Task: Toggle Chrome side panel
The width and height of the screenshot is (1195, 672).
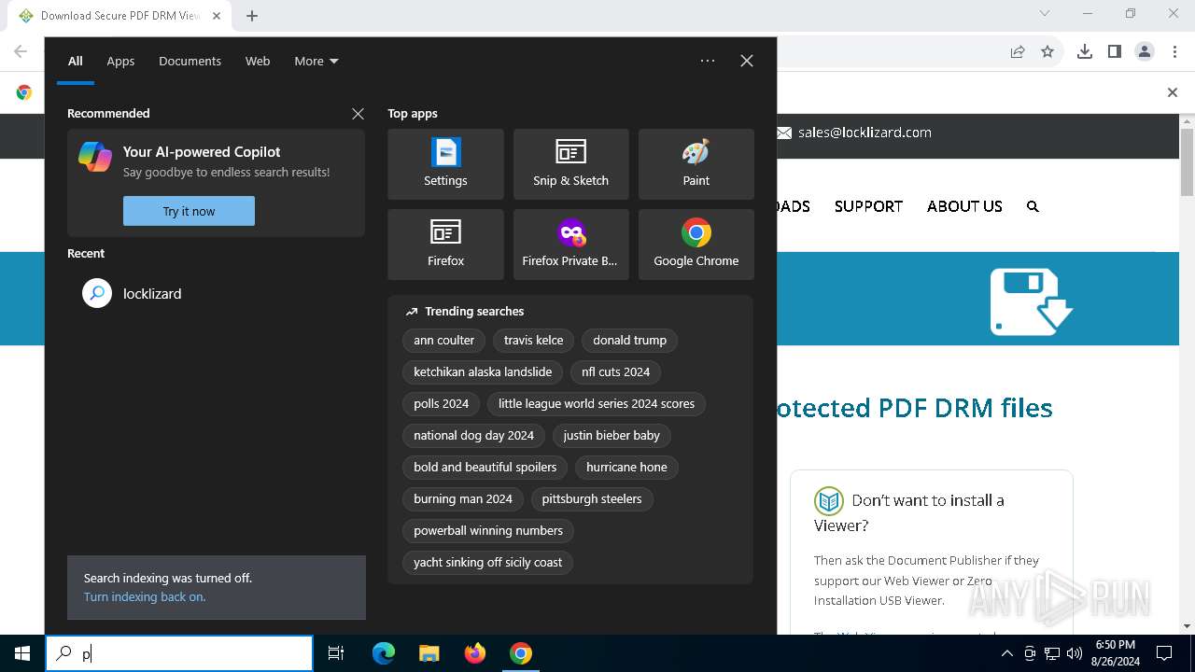Action: pos(1115,52)
